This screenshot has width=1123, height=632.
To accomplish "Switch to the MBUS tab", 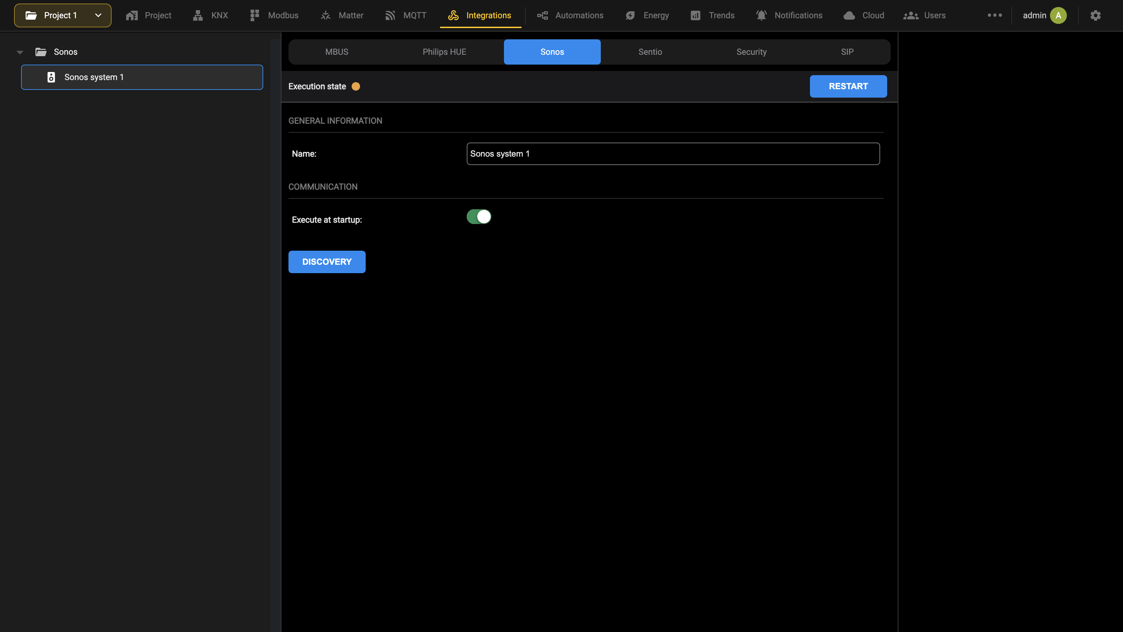I will point(337,52).
